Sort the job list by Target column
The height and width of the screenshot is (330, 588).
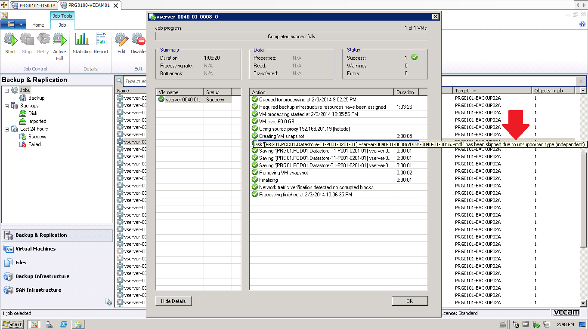pos(492,91)
